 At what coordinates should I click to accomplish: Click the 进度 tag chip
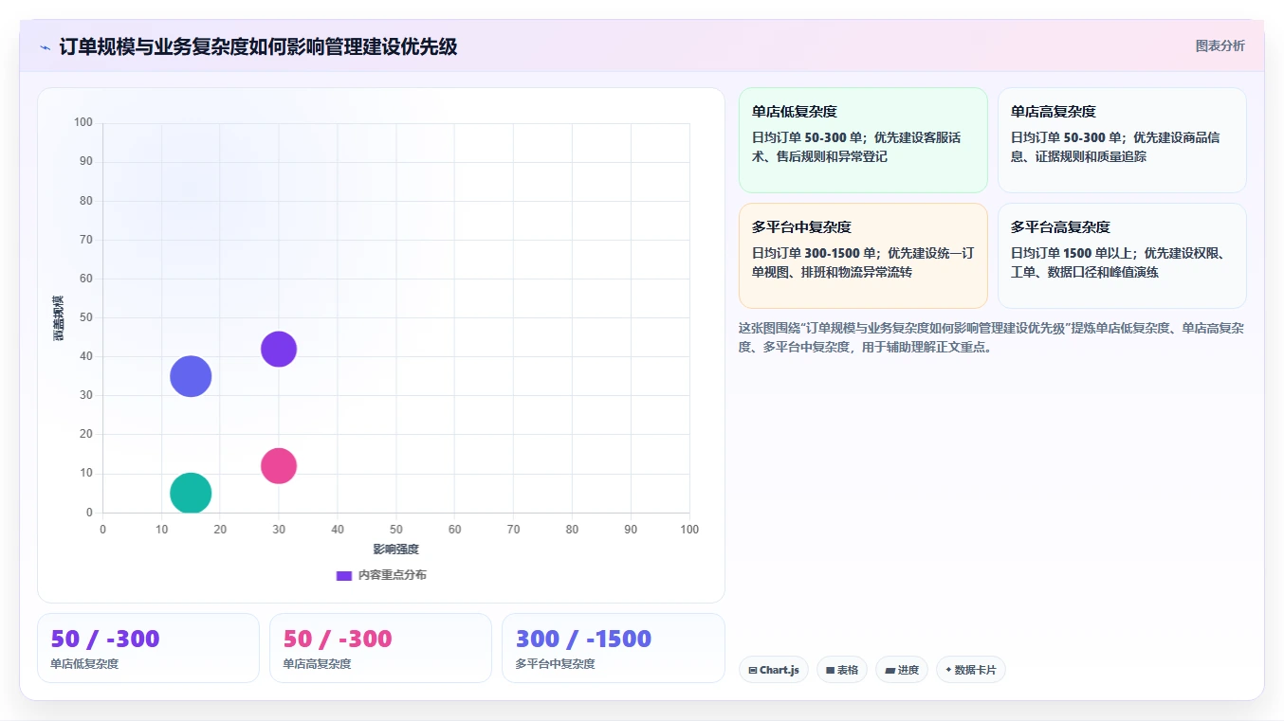tap(902, 670)
